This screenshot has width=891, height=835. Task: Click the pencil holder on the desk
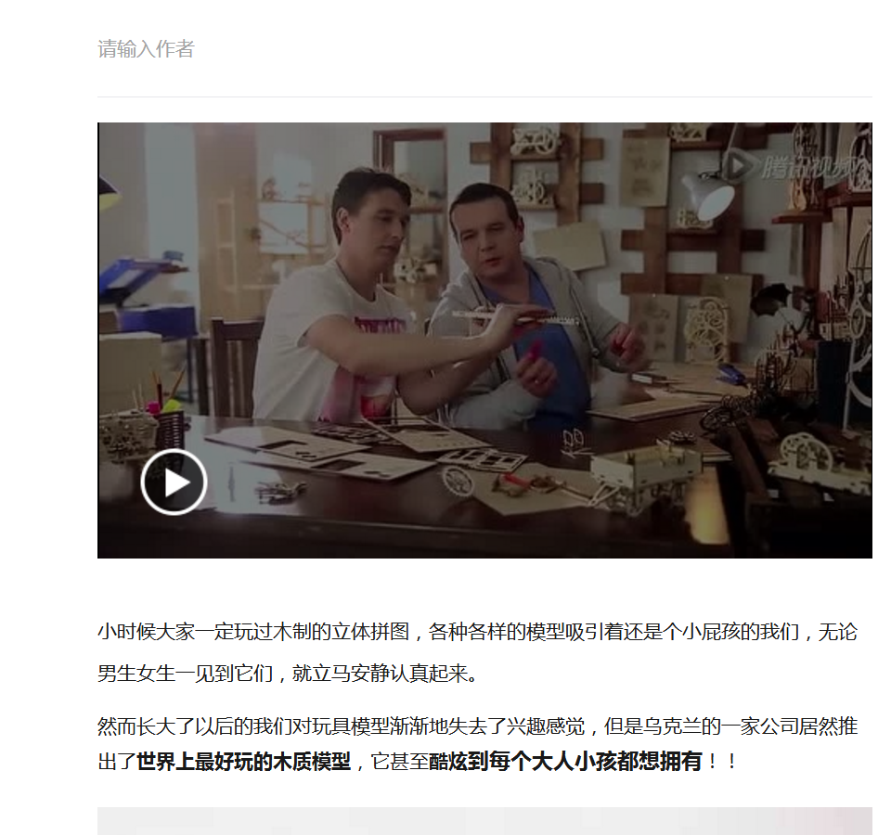coord(171,429)
